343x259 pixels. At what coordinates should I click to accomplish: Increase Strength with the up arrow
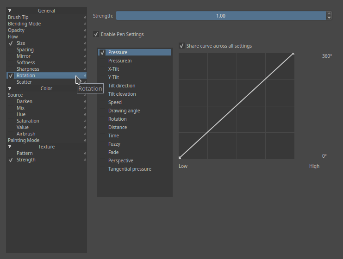click(x=329, y=13)
